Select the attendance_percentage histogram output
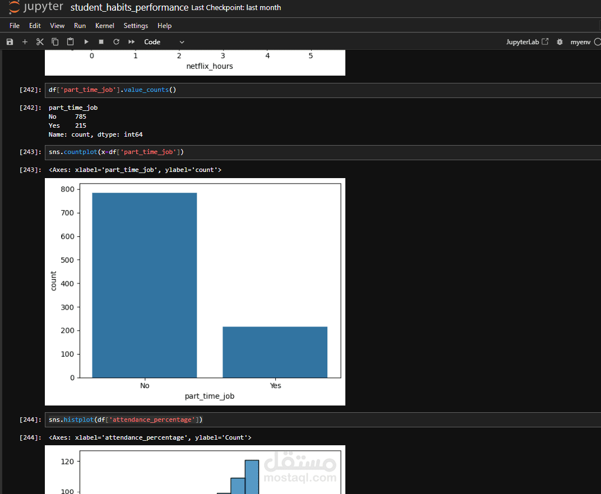The image size is (601, 494). (x=195, y=469)
